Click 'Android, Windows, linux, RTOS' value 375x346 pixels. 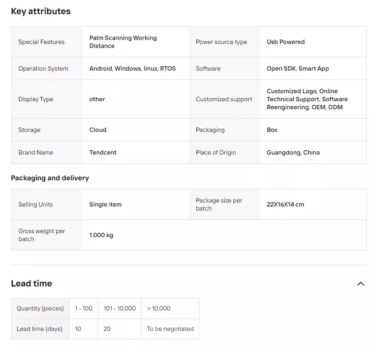[x=133, y=68]
